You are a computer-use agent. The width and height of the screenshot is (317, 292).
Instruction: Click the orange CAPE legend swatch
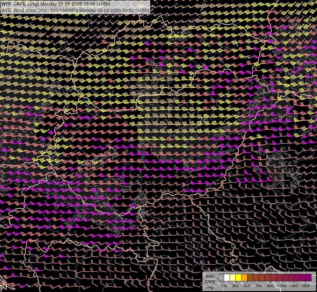[x=244, y=278]
